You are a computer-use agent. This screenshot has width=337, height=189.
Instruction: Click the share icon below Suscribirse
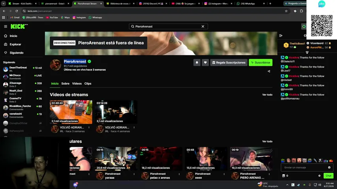click(x=269, y=71)
